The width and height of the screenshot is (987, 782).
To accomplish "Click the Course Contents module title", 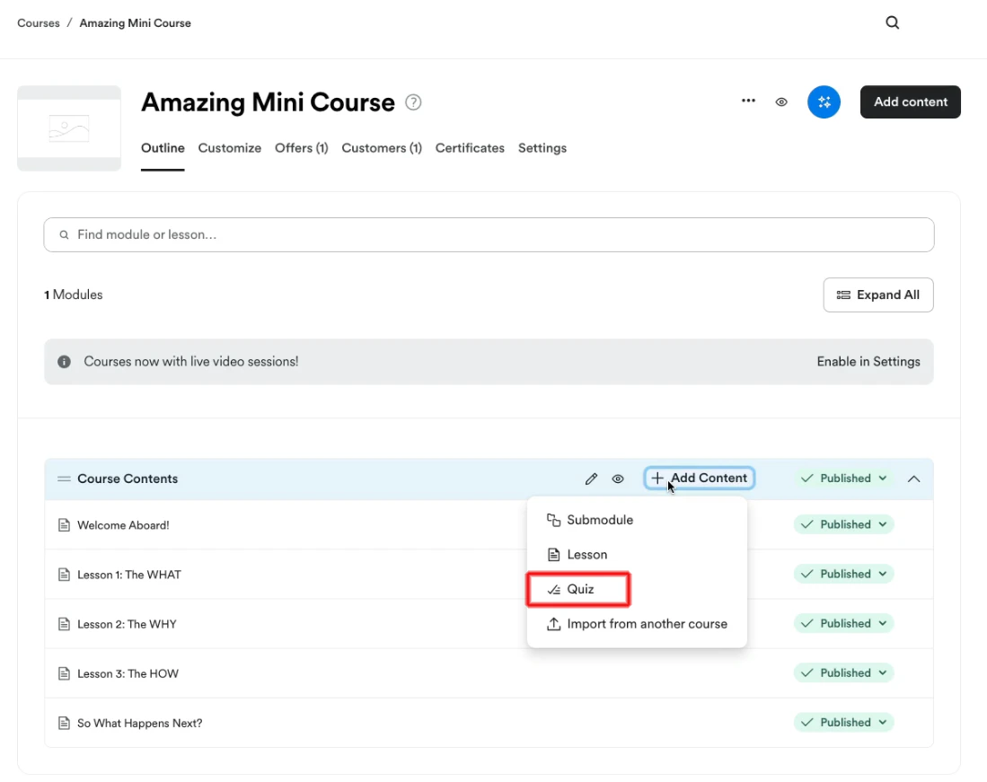I will (128, 479).
